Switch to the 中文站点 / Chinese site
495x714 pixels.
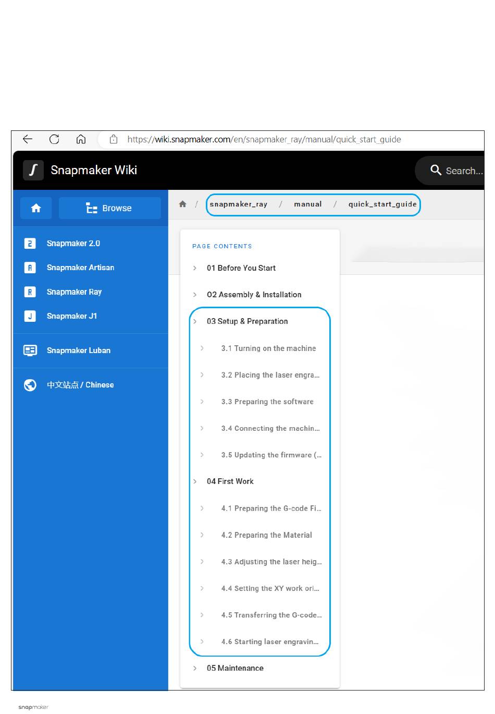(x=80, y=385)
